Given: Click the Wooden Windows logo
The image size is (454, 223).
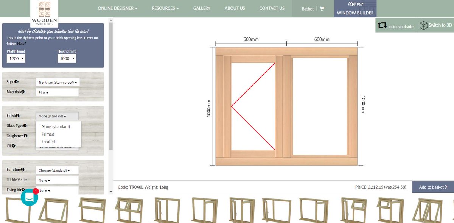Looking at the screenshot, I should tap(44, 14).
